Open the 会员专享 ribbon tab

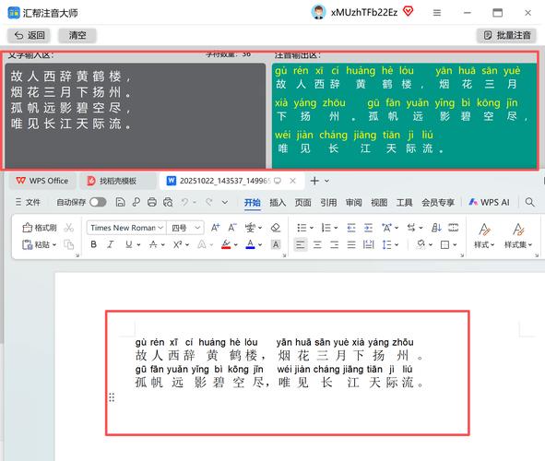pos(438,203)
